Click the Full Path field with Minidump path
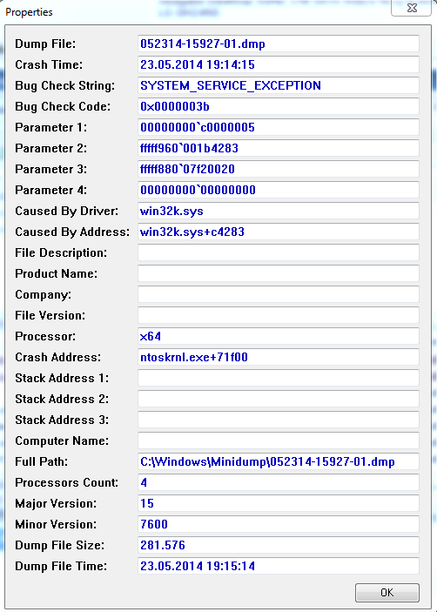The width and height of the screenshot is (437, 612). (x=279, y=461)
